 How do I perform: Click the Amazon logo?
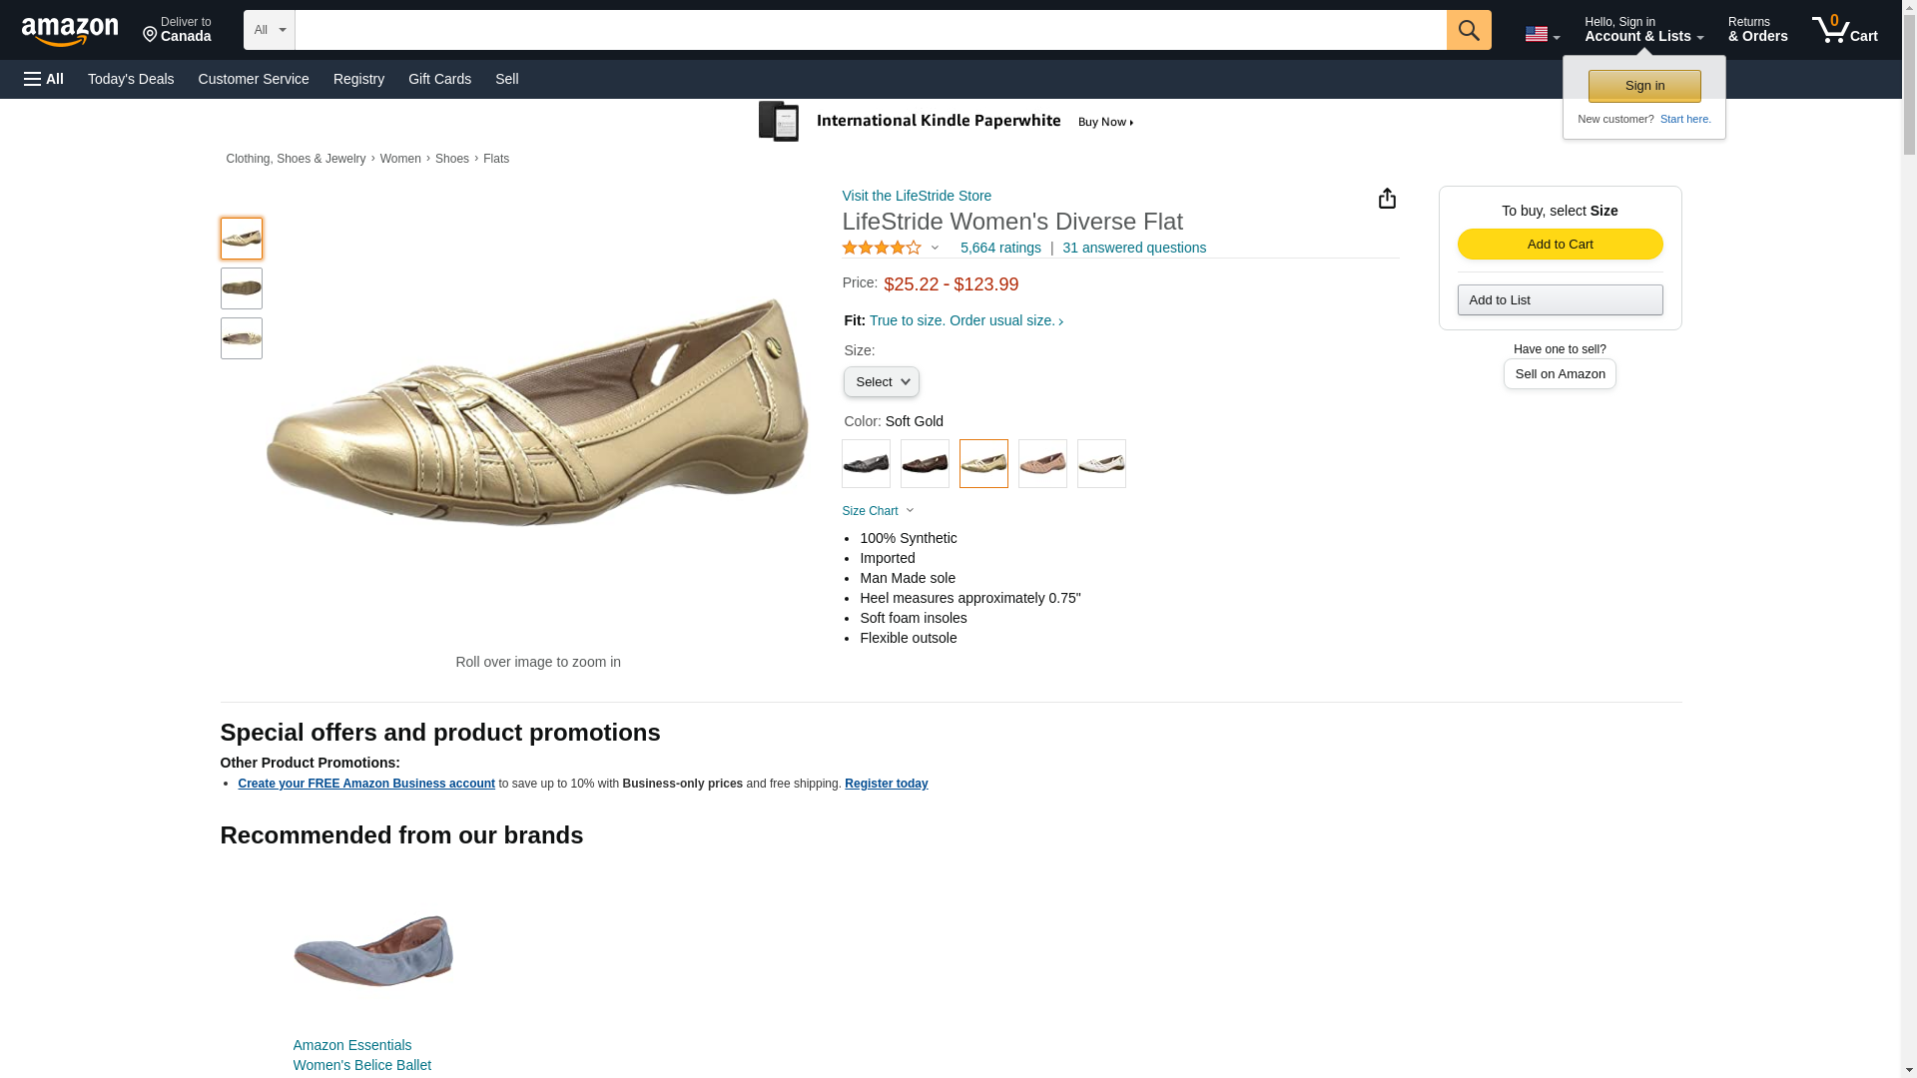click(x=70, y=31)
